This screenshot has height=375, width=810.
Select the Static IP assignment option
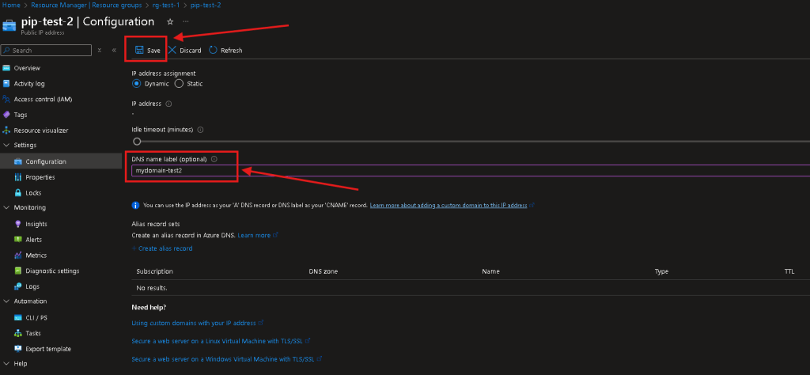179,84
